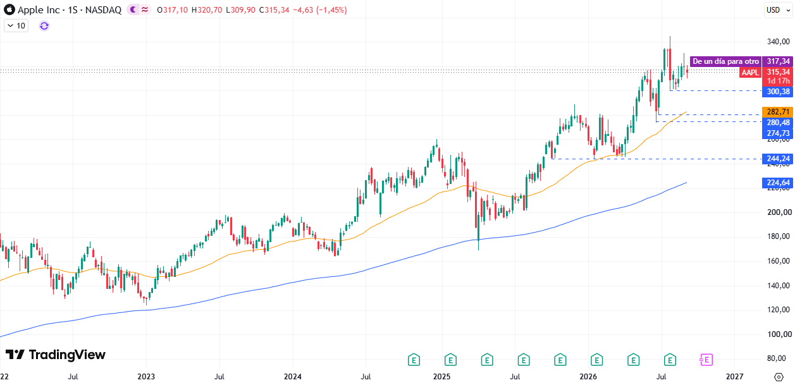Click the 2026 label on time axis
Screen dimensions: 795x385
589,377
